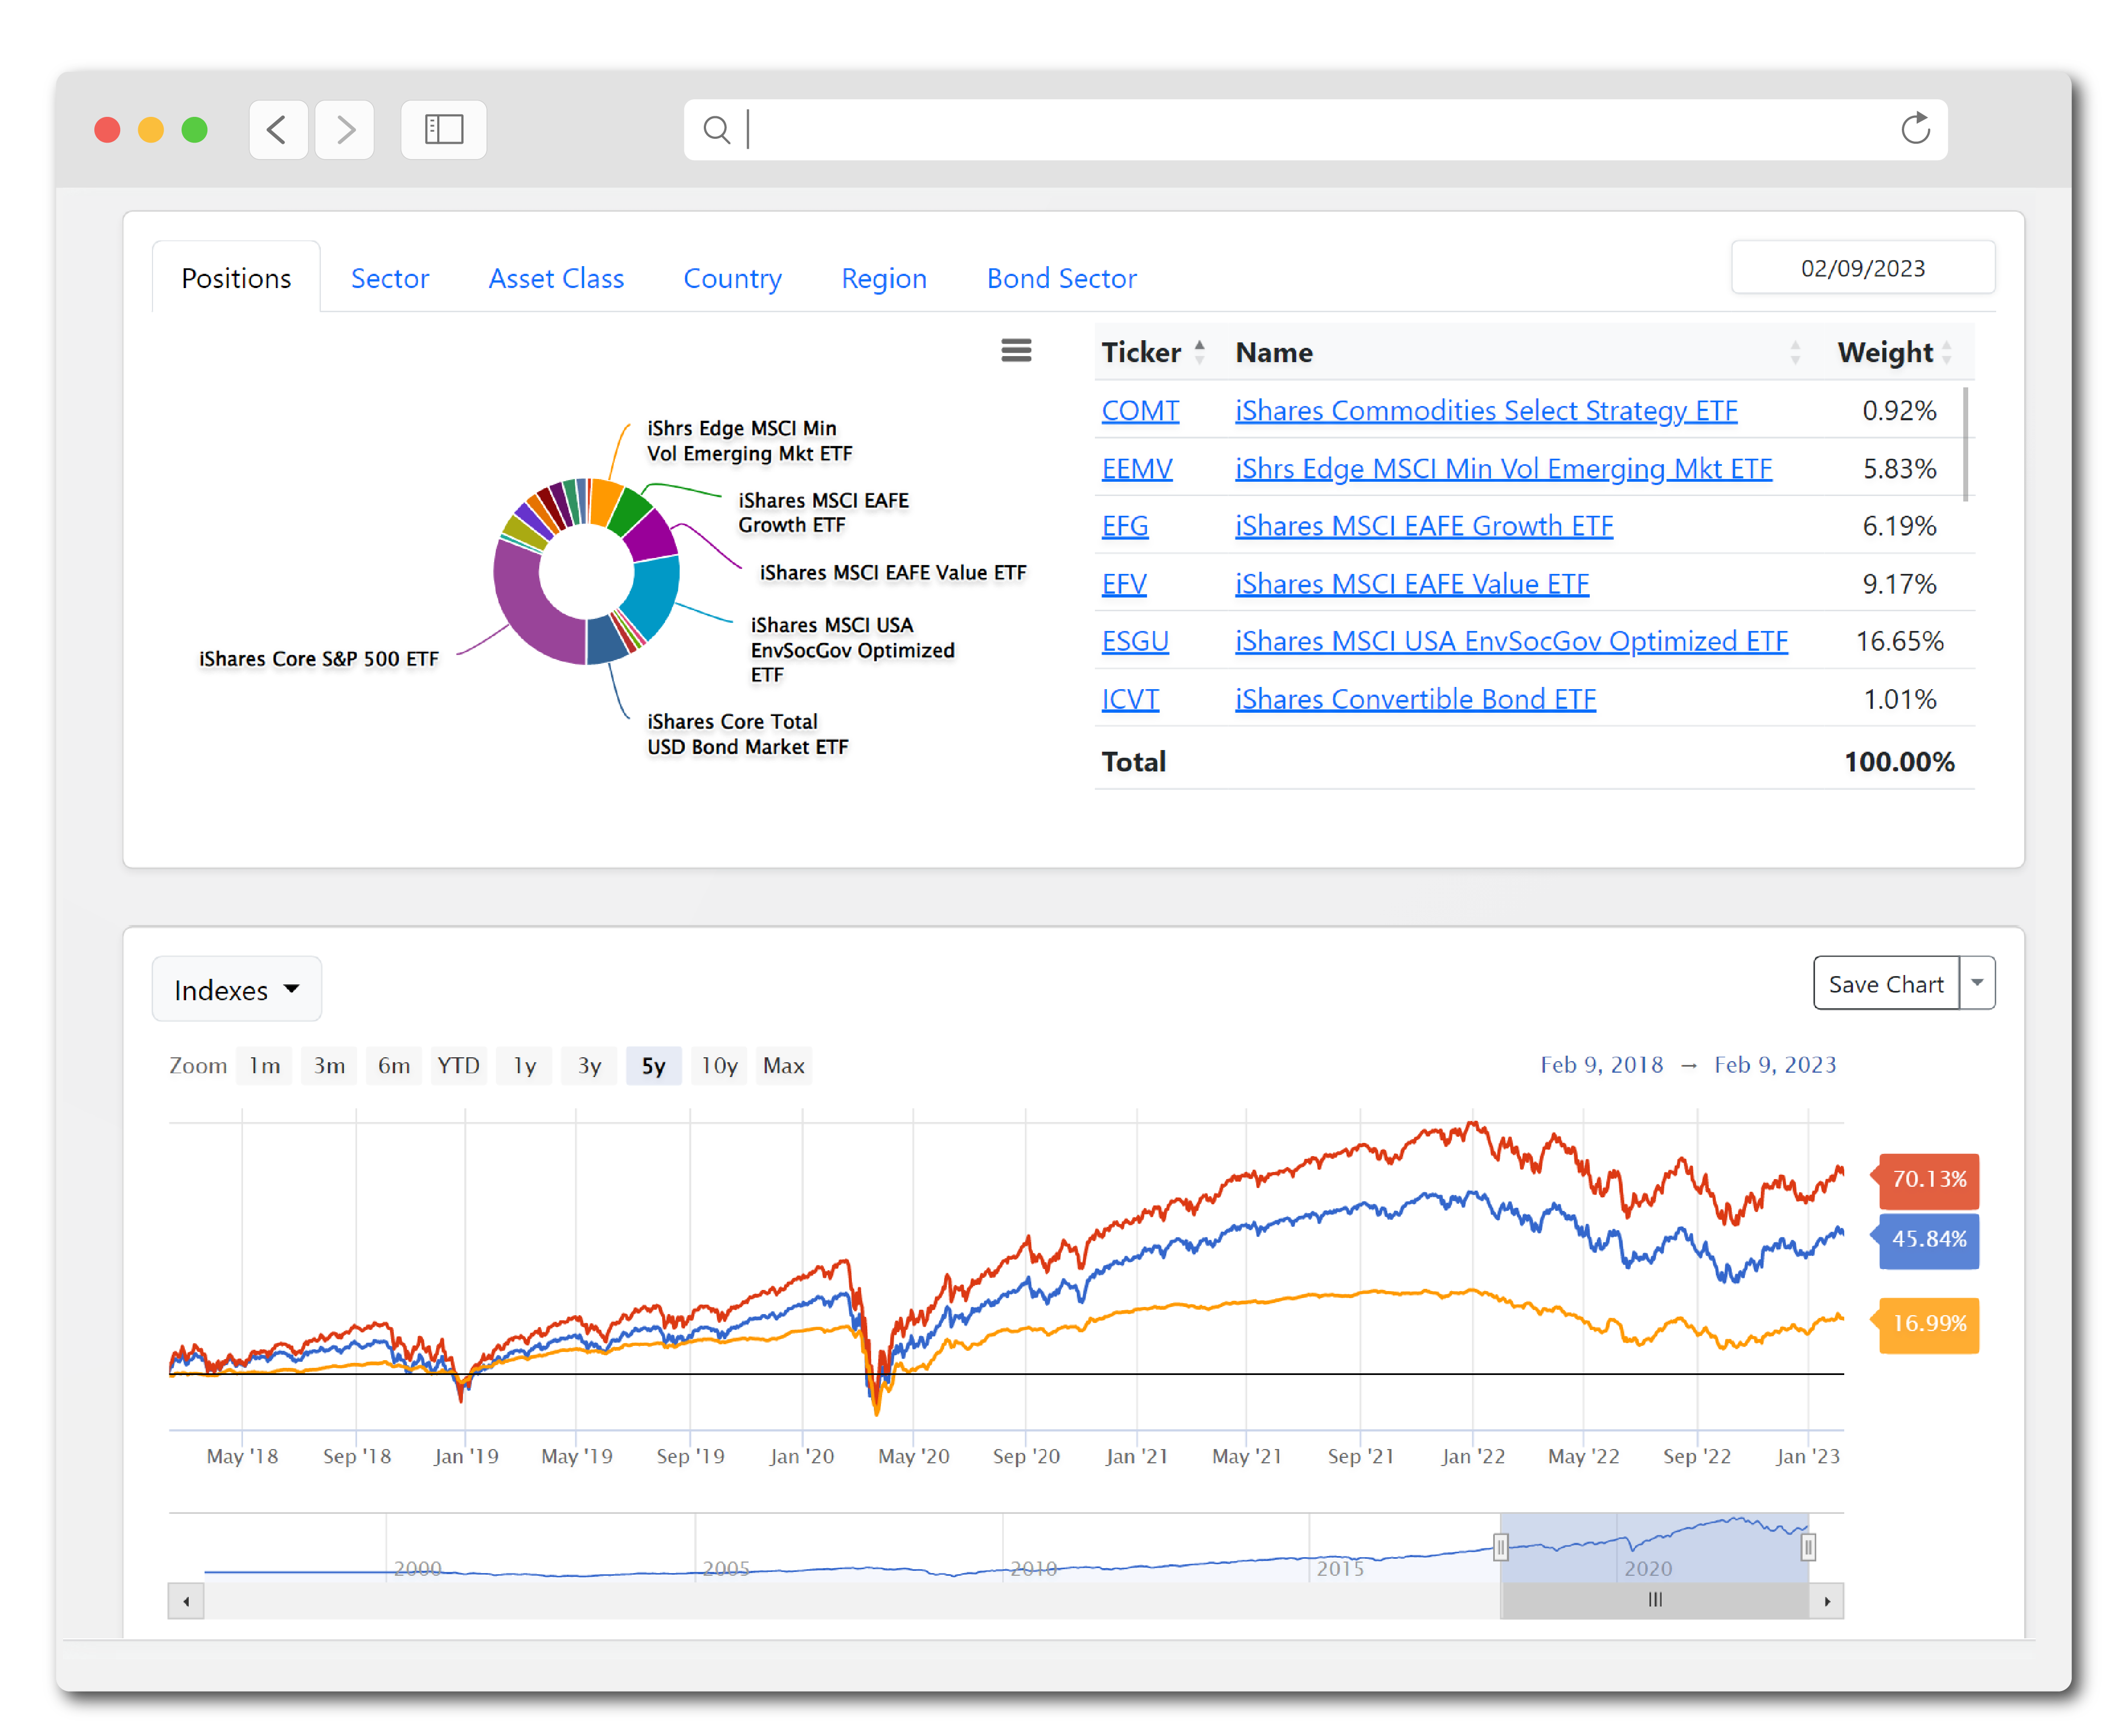Image resolution: width=2124 pixels, height=1736 pixels.
Task: Select the 5y zoom button
Action: point(654,1065)
